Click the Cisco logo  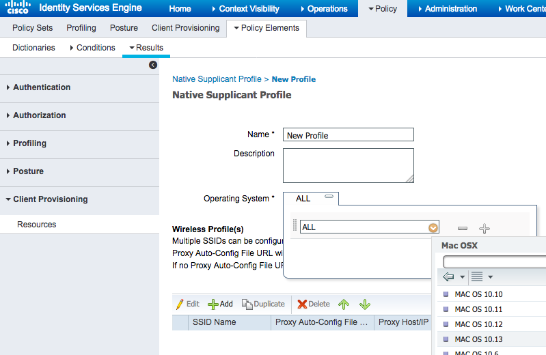pos(18,8)
